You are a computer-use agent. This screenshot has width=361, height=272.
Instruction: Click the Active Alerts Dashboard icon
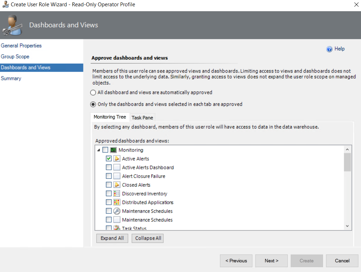[x=117, y=168]
